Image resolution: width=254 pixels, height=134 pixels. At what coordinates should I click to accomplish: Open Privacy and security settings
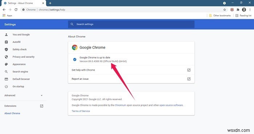click(x=24, y=57)
